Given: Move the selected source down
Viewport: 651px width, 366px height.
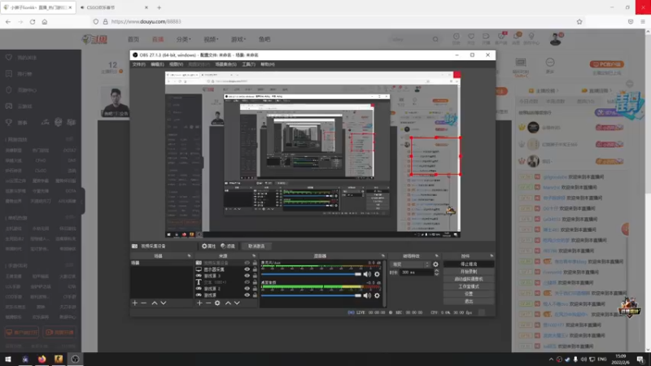Looking at the screenshot, I should pyautogui.click(x=237, y=303).
